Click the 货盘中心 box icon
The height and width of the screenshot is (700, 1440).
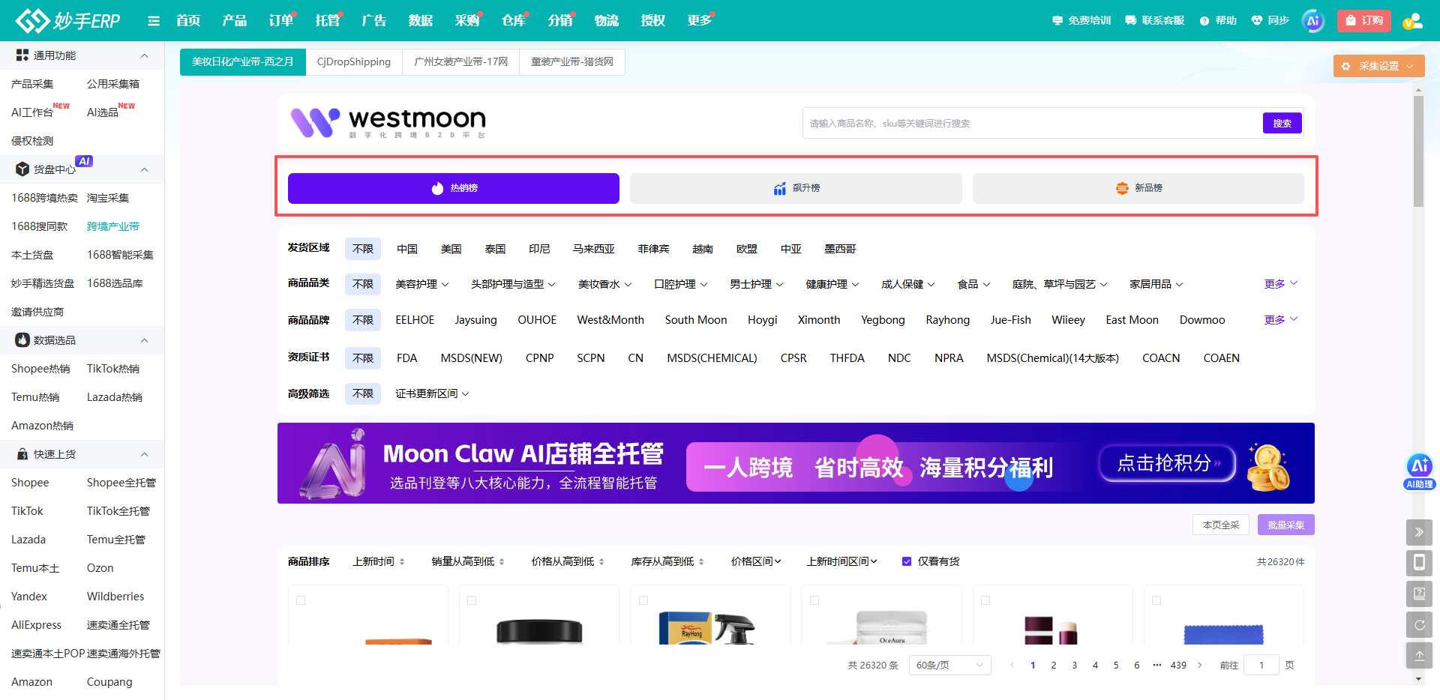(x=22, y=169)
